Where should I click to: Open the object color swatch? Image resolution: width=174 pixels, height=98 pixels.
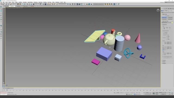point(172,23)
